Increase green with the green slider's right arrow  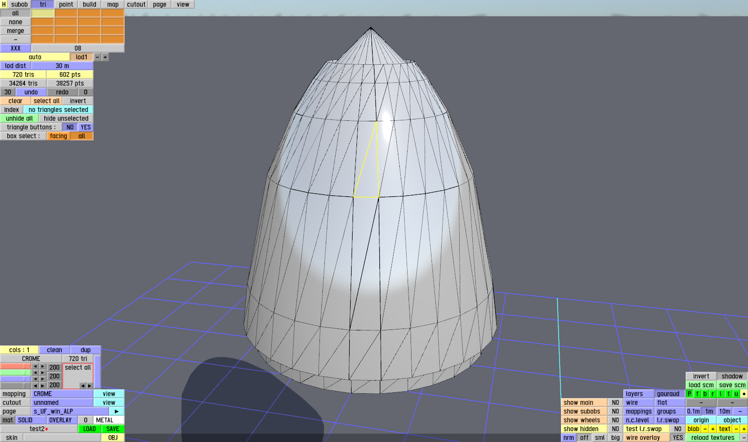tap(43, 373)
